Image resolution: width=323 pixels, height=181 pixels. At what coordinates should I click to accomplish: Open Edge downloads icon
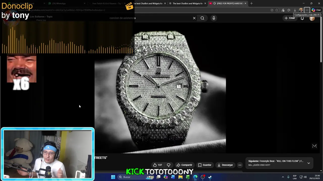click(295, 10)
